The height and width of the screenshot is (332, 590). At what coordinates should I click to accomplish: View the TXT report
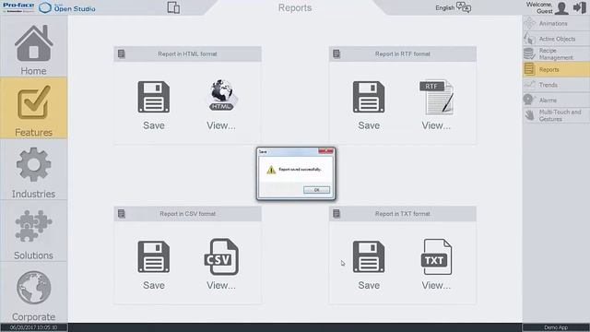point(436,265)
